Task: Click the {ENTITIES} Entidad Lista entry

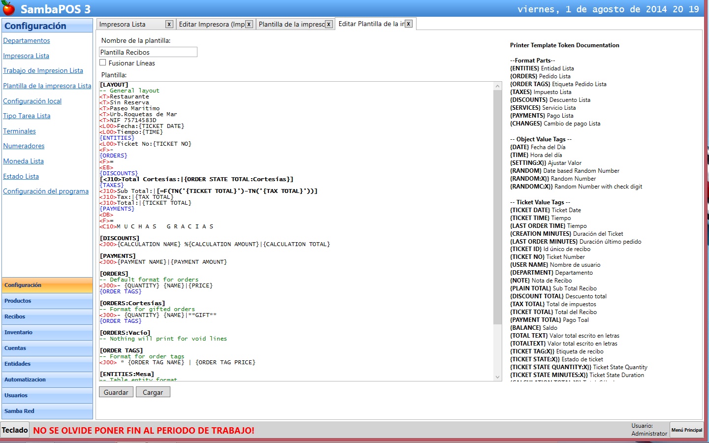Action: 542,68
